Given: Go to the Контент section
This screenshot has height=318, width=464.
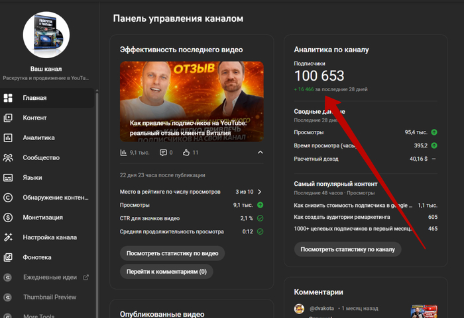Looking at the screenshot, I should pyautogui.click(x=47, y=118).
